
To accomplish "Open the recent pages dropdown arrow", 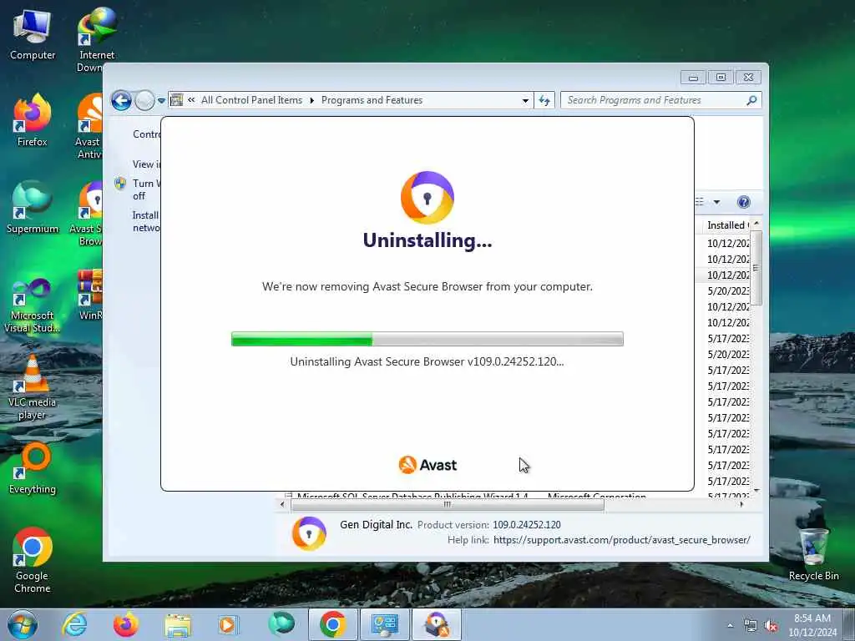I will (161, 101).
